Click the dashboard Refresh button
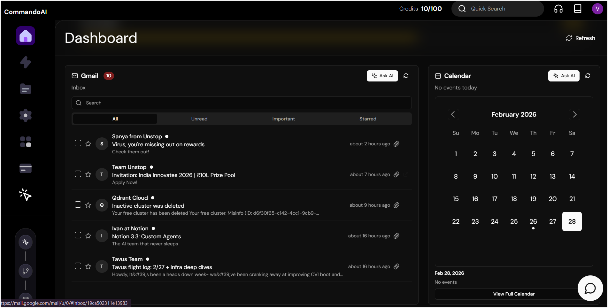This screenshot has width=608, height=308. pyautogui.click(x=581, y=38)
